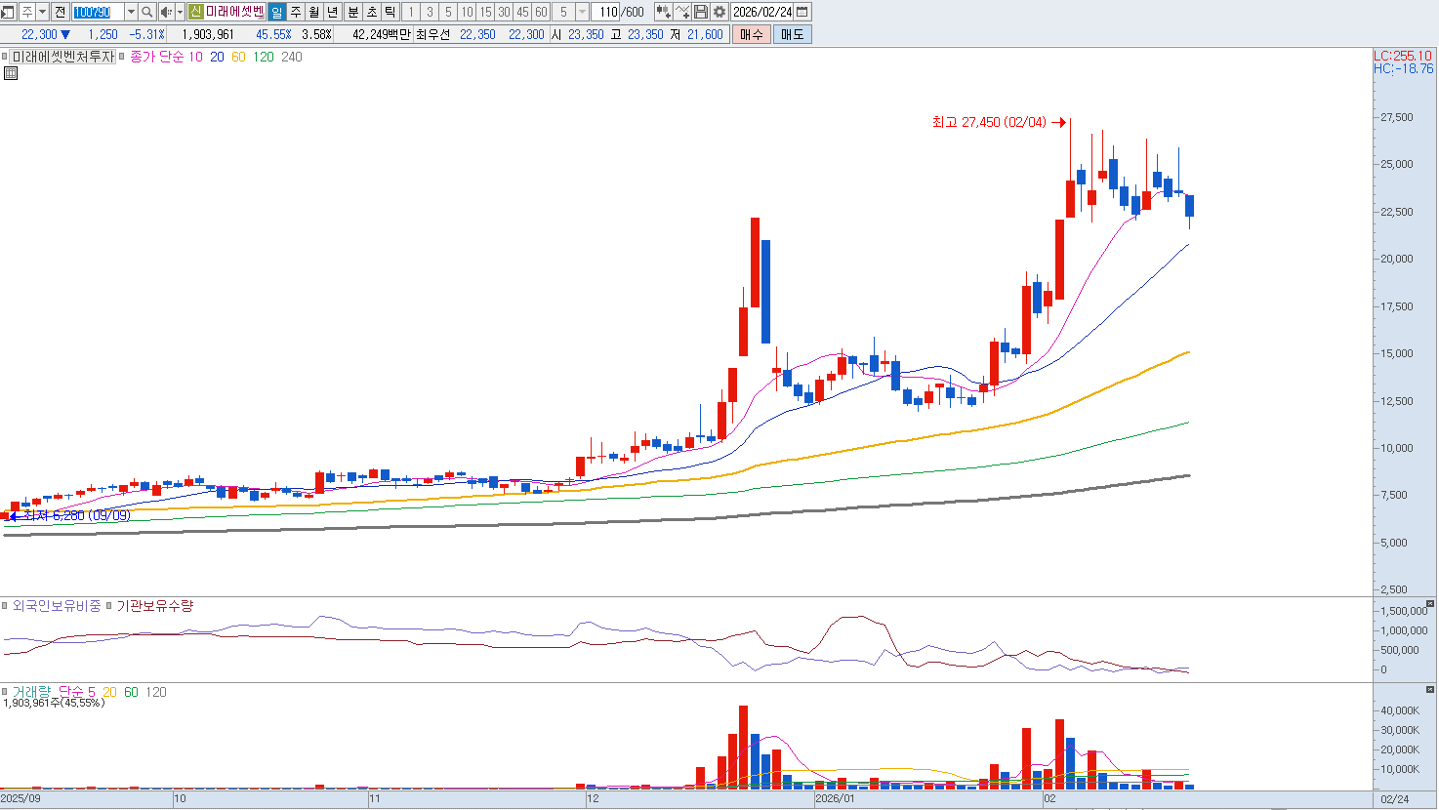
Task: Click the stock code input field
Action: (x=98, y=12)
